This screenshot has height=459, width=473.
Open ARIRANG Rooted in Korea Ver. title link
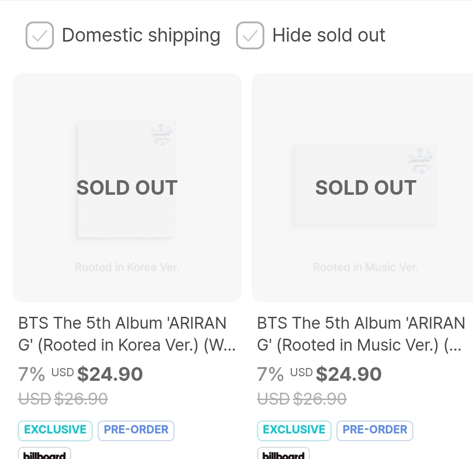click(x=127, y=334)
